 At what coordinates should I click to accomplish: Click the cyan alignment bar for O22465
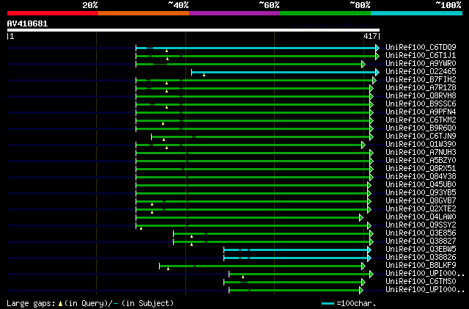click(285, 72)
